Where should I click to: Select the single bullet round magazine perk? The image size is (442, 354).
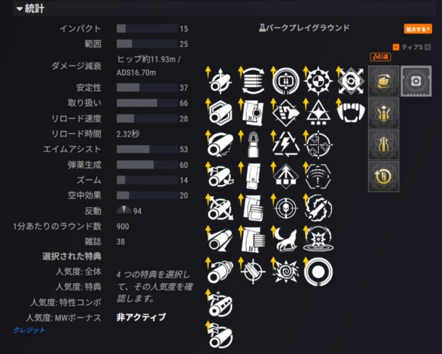pos(253,145)
